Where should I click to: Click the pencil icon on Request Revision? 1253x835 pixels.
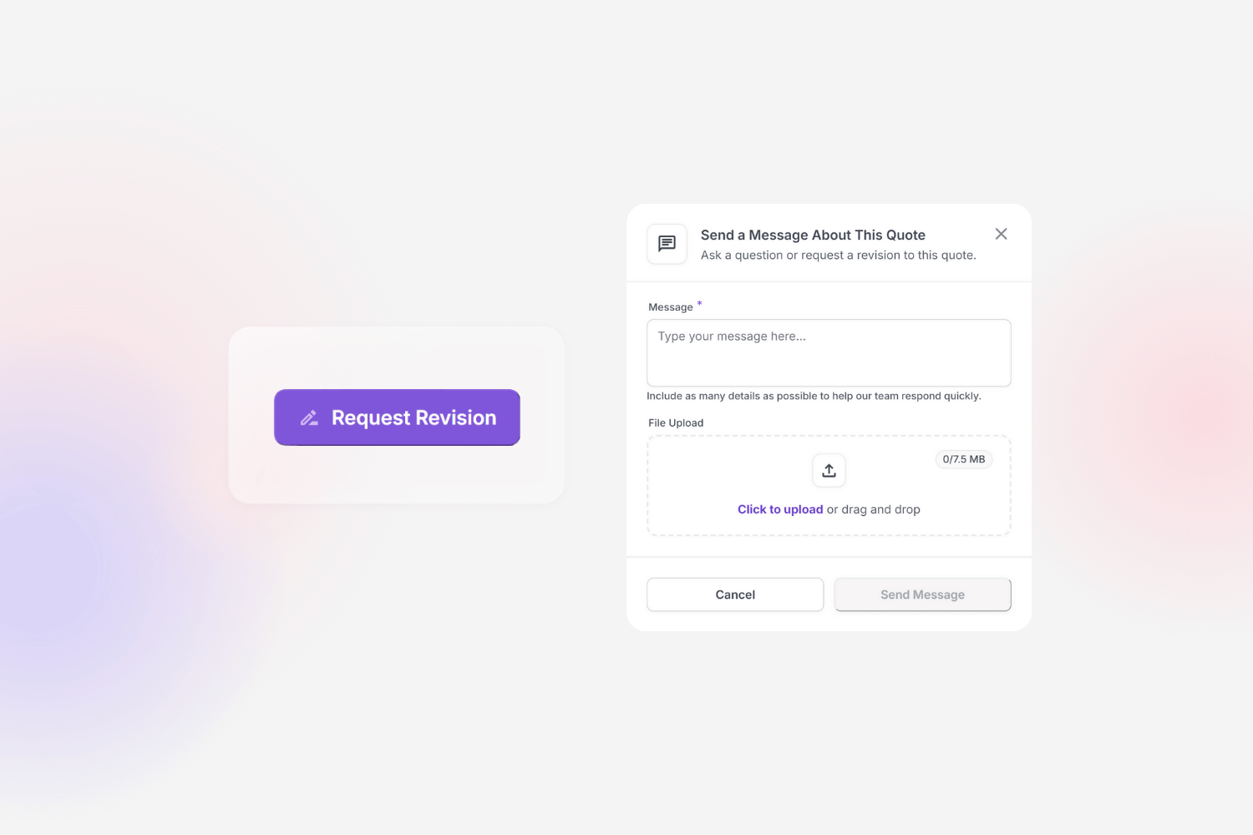309,417
